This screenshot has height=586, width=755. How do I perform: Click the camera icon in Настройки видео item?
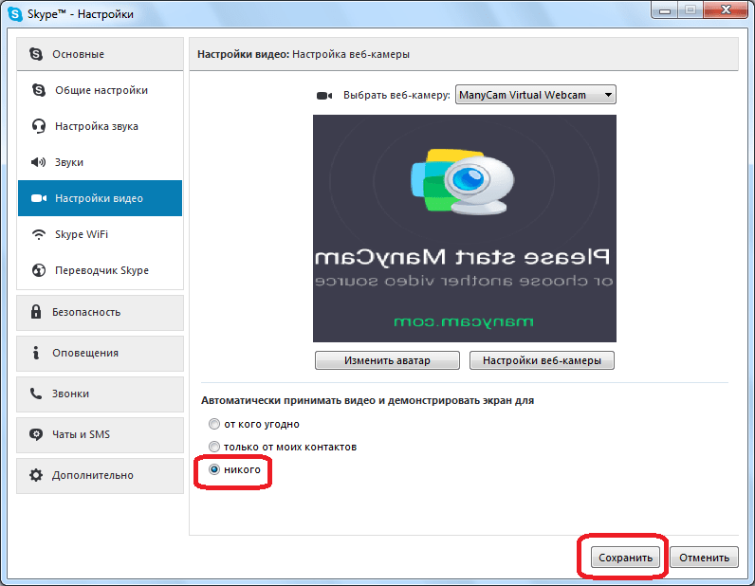[39, 198]
